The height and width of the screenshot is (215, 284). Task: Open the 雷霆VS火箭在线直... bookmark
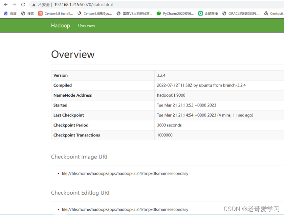[134, 13]
